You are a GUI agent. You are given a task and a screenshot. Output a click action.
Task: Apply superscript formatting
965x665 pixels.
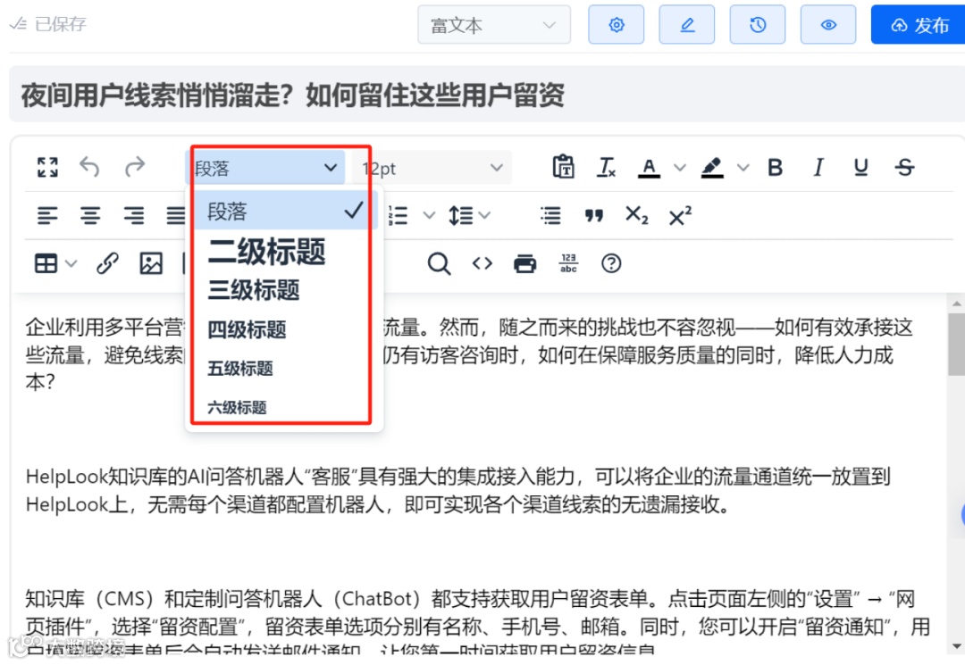click(680, 214)
